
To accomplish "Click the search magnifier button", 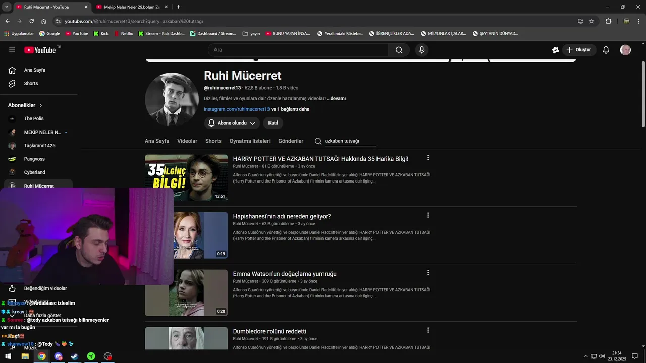I will 399,50.
